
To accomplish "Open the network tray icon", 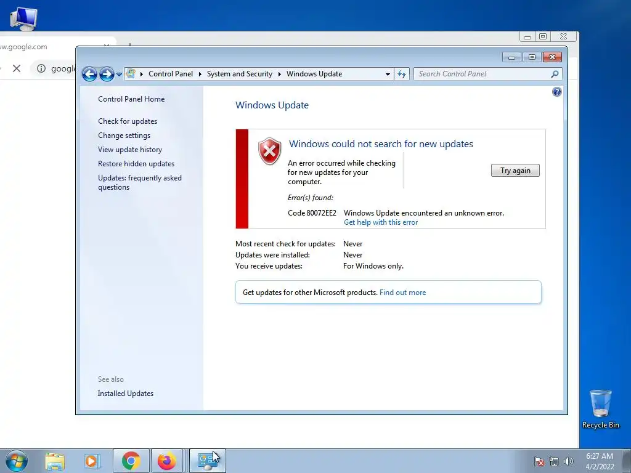I will coord(554,461).
